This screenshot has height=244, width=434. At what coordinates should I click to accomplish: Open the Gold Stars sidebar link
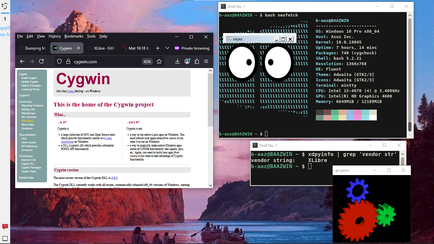27,121
